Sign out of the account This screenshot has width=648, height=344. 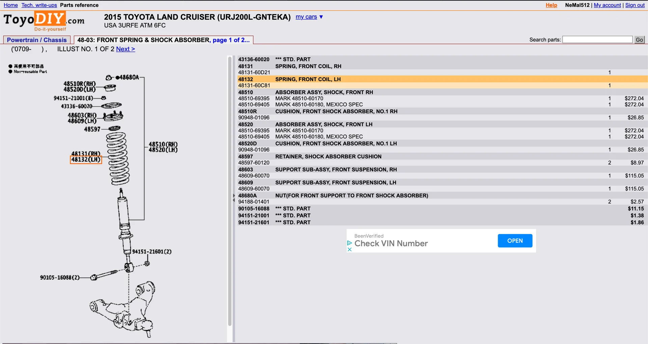point(635,5)
